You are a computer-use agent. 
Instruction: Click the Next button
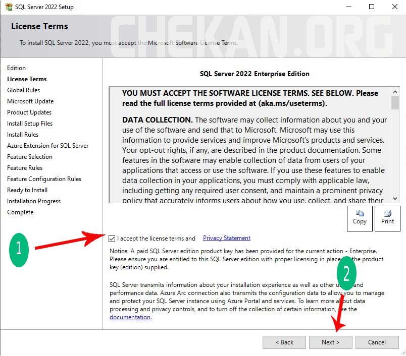[x=331, y=342]
